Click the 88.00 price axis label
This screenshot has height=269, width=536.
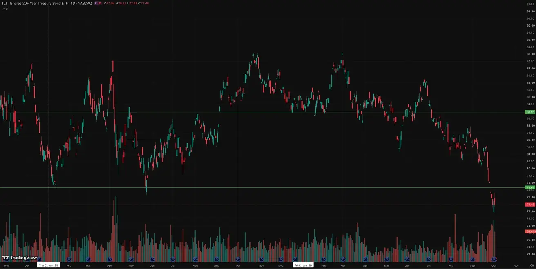530,54
